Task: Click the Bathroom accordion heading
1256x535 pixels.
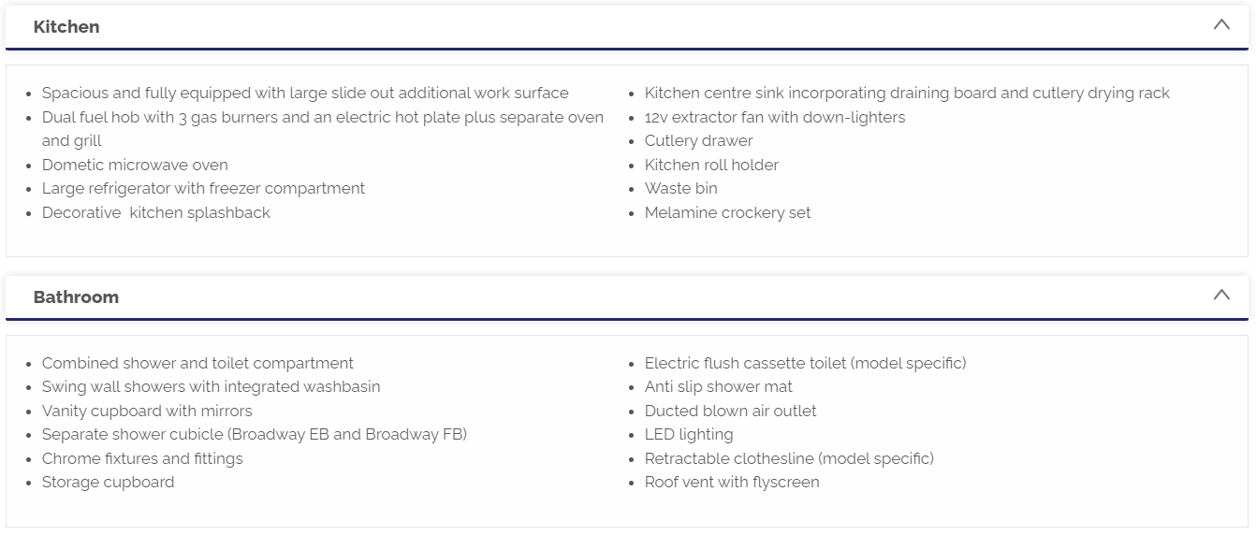Action: [x=76, y=297]
